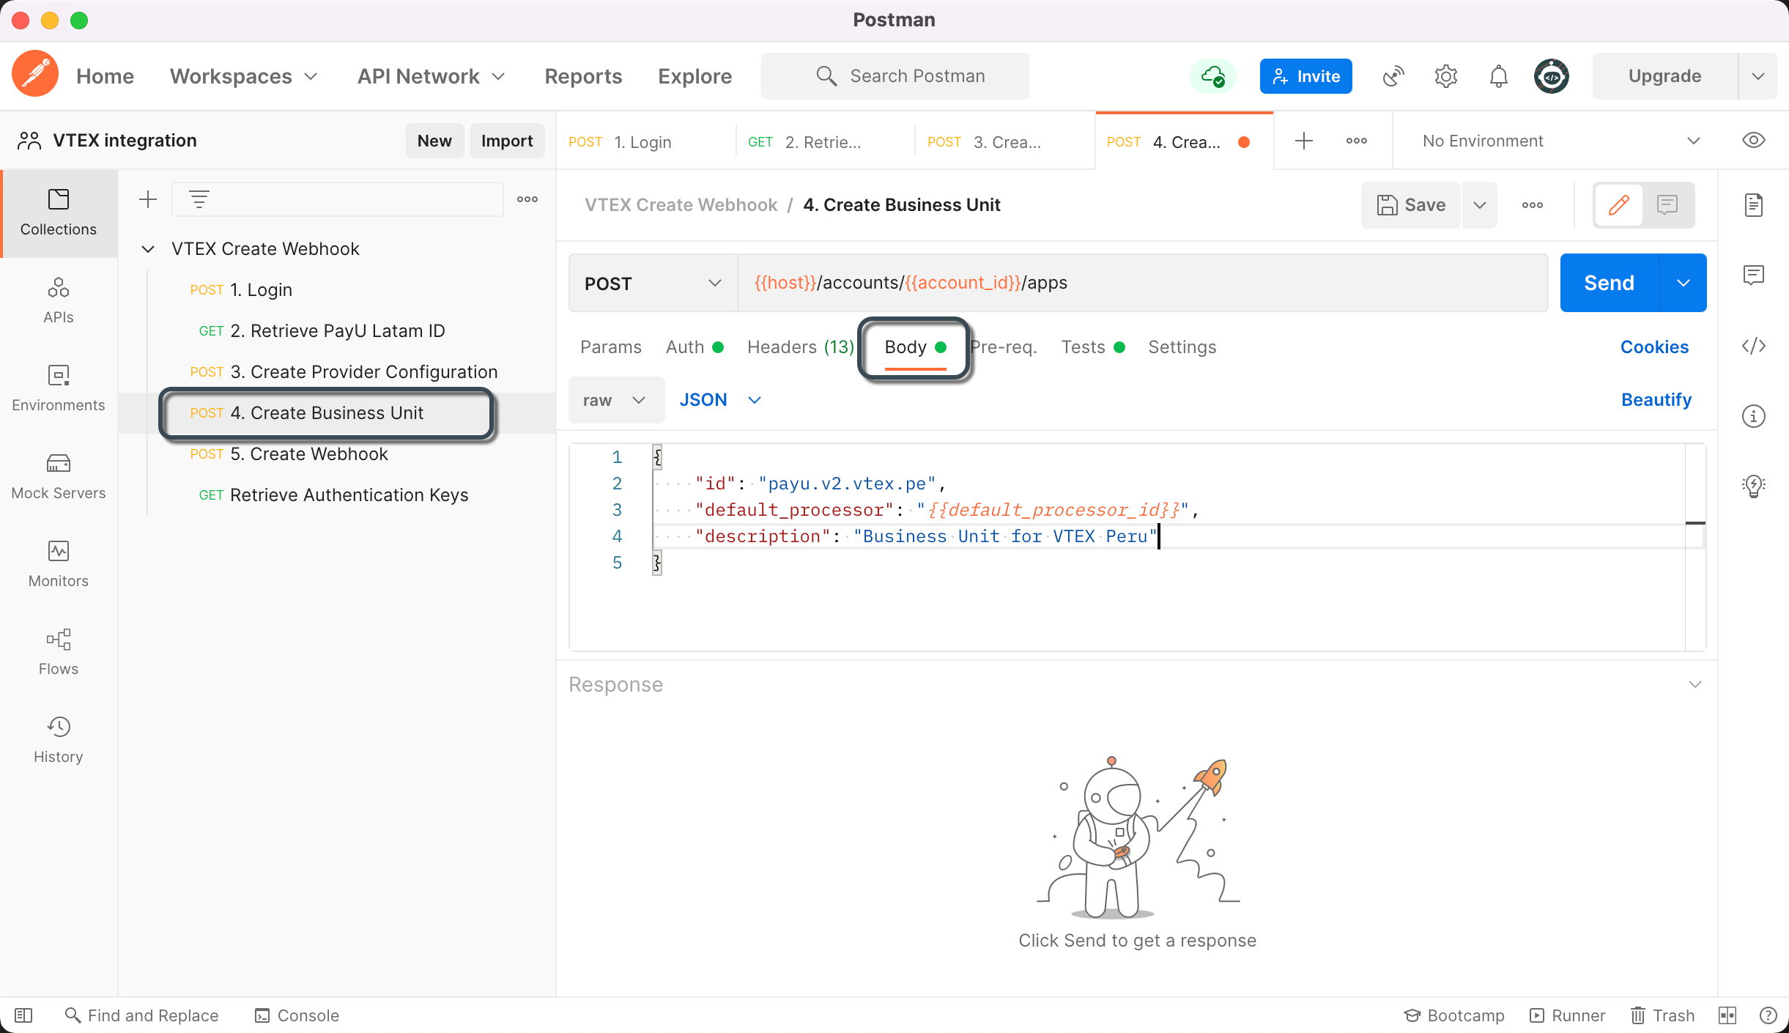Click the Send button
The height and width of the screenshot is (1033, 1789).
(x=1609, y=283)
